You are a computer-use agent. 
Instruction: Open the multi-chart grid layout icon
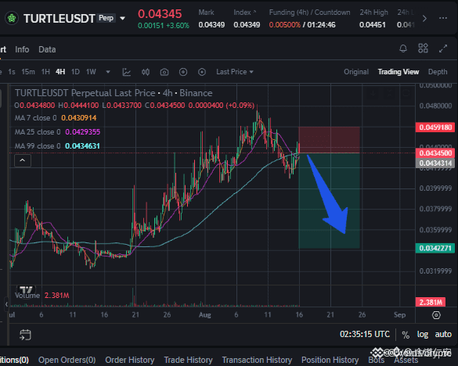click(423, 48)
